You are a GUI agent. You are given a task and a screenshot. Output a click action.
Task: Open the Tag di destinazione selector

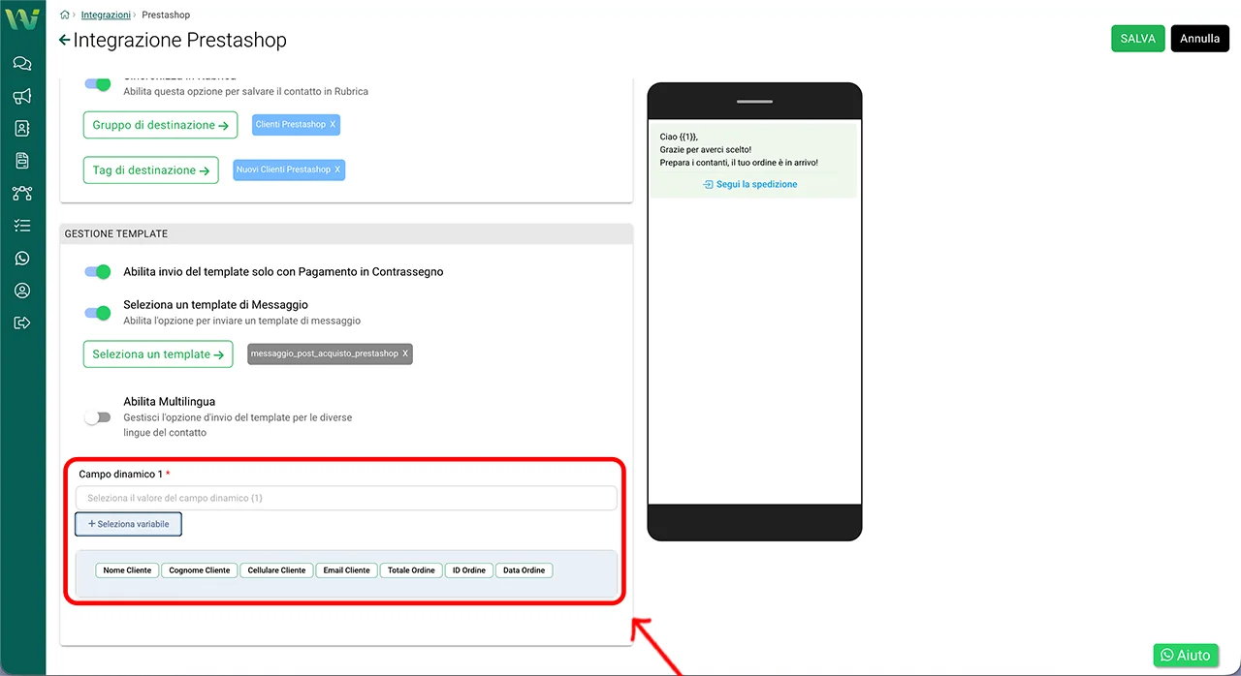click(x=150, y=170)
